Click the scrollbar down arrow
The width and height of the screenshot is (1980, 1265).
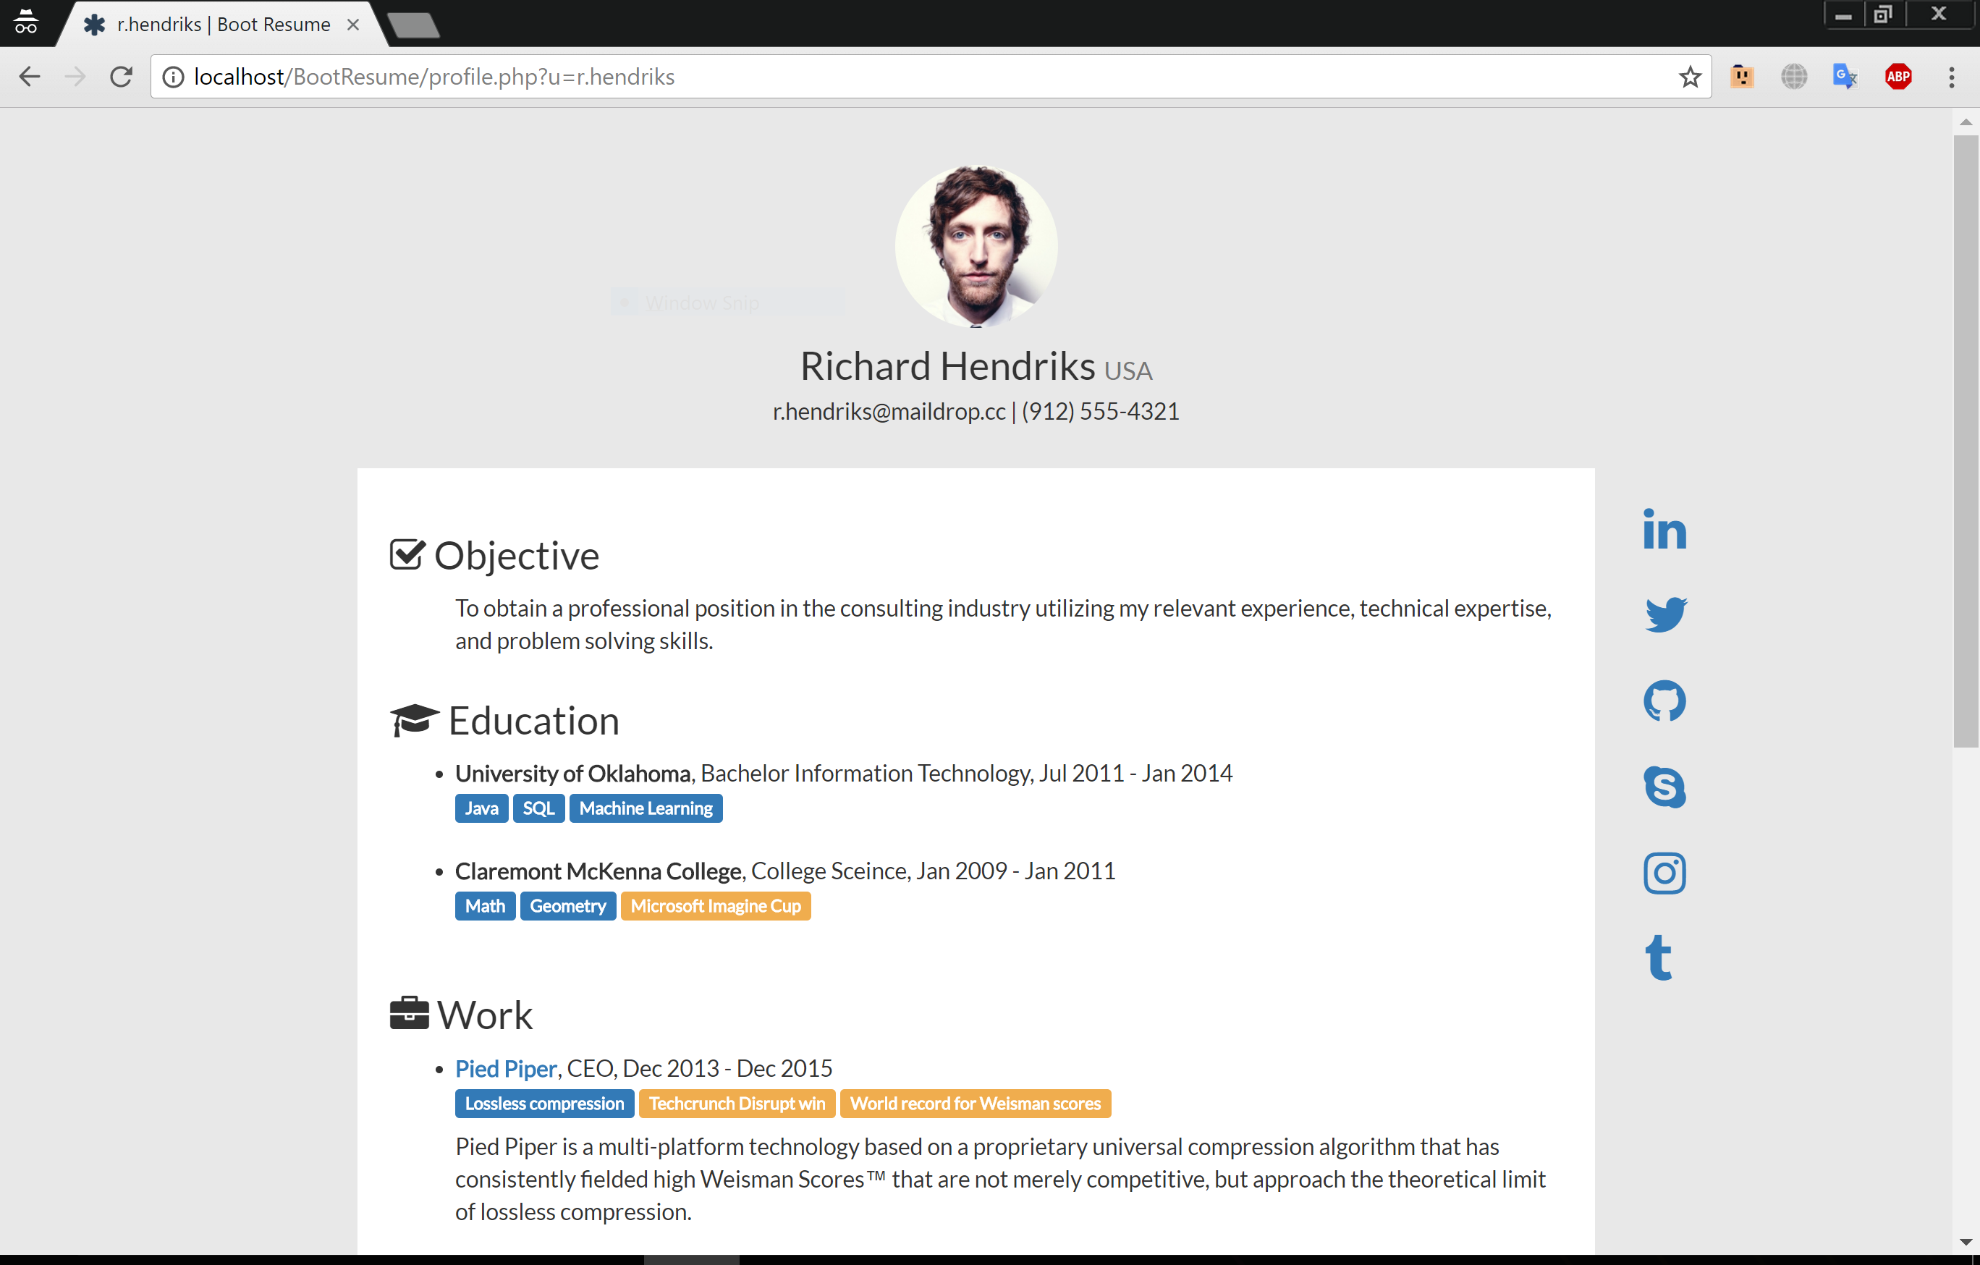pyautogui.click(x=1966, y=1242)
